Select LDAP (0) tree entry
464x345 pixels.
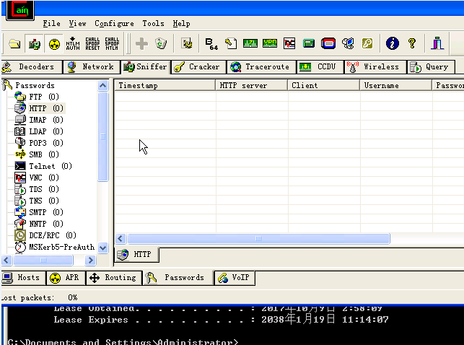click(x=46, y=131)
